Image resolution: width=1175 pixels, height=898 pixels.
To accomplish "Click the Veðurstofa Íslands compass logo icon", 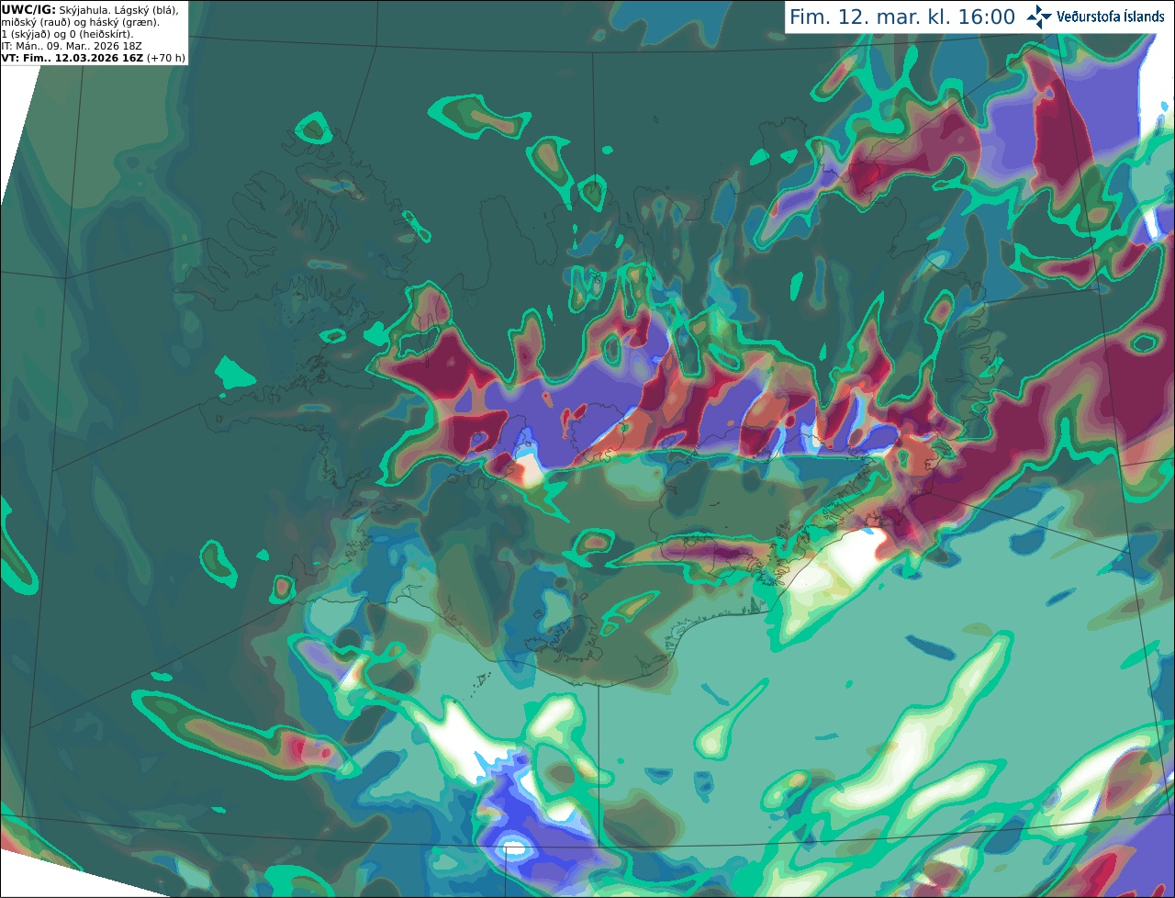I will pyautogui.click(x=1039, y=17).
